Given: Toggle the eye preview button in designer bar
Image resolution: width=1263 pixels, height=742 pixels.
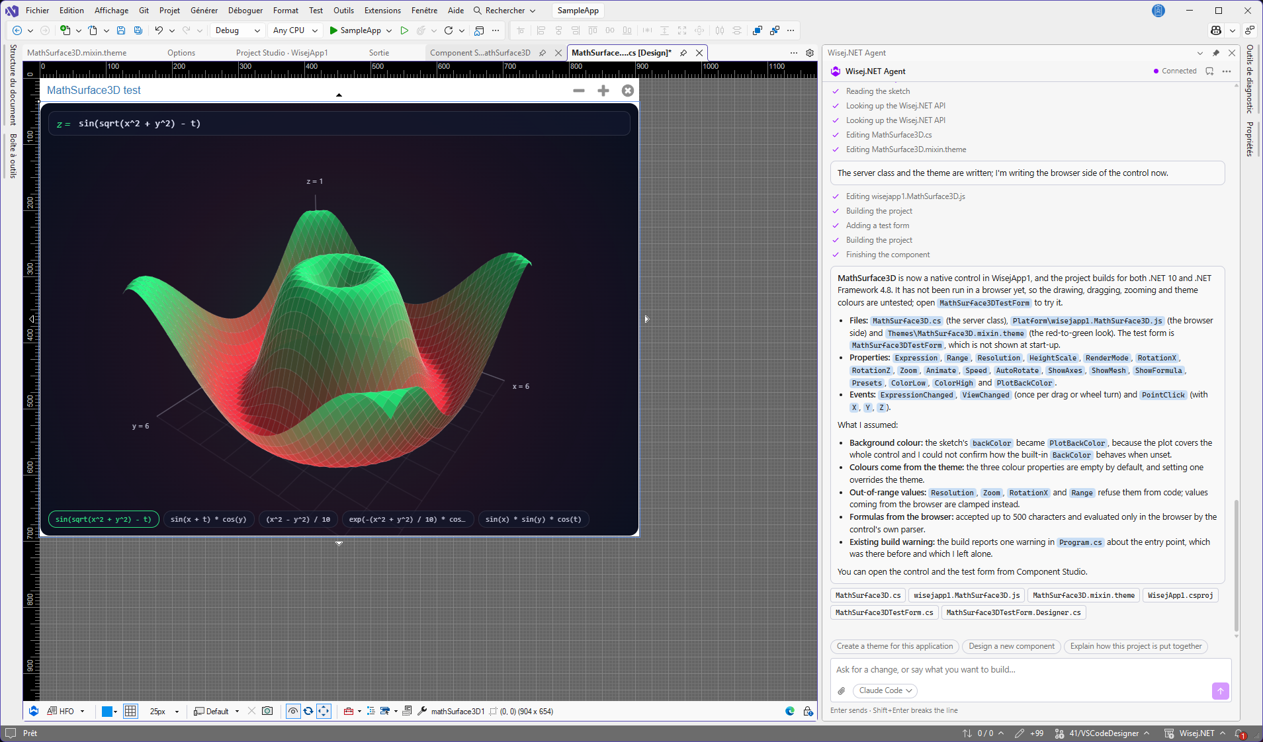Looking at the screenshot, I should pyautogui.click(x=292, y=711).
